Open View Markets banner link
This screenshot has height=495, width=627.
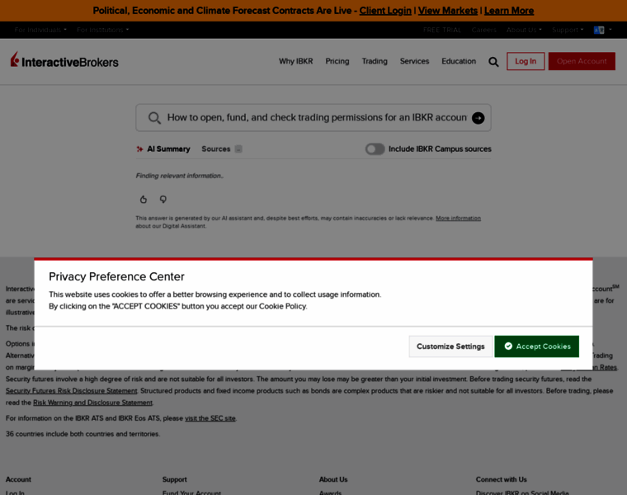coord(447,11)
